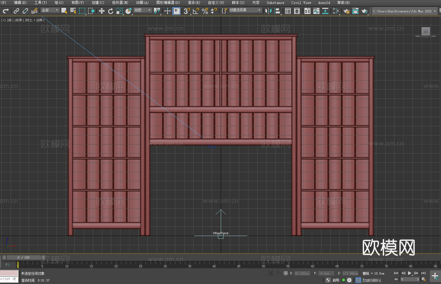Click the Align tool icon
This screenshot has width=441, height=284.
tap(277, 11)
